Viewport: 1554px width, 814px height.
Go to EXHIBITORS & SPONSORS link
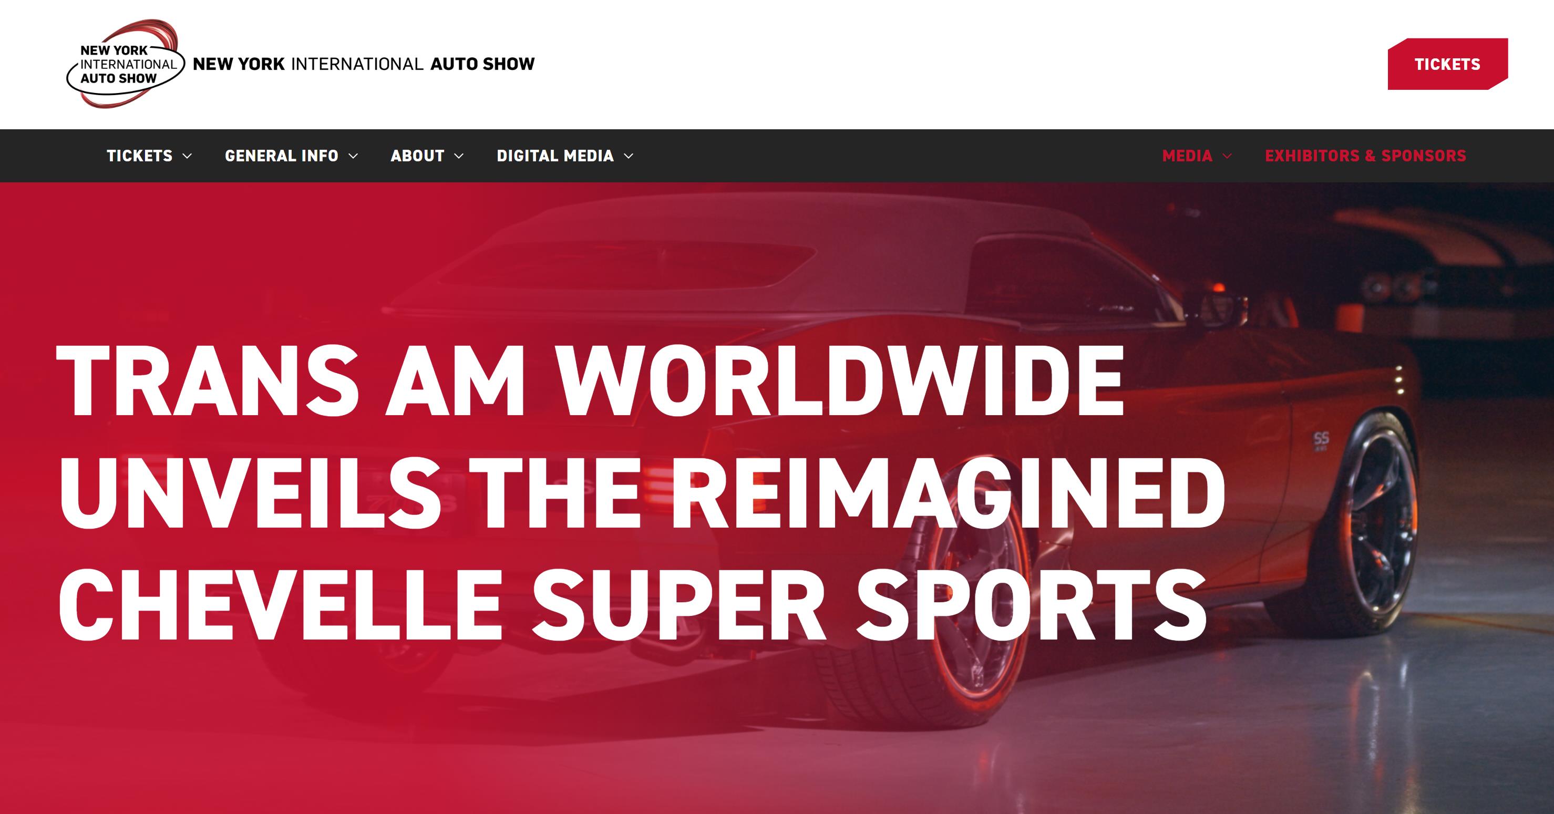click(x=1365, y=156)
